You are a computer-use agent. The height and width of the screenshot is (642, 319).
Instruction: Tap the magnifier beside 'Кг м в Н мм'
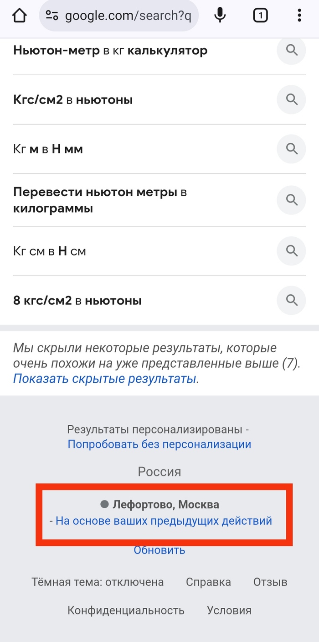(291, 149)
